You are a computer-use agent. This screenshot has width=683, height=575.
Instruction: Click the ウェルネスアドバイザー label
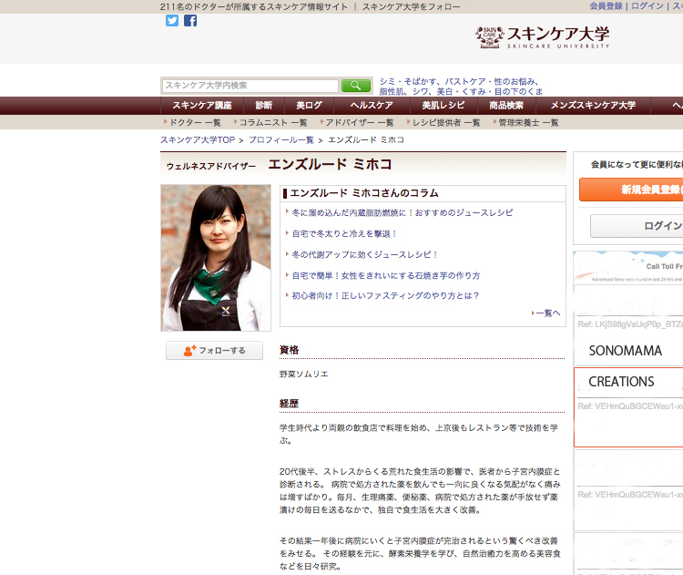(211, 166)
